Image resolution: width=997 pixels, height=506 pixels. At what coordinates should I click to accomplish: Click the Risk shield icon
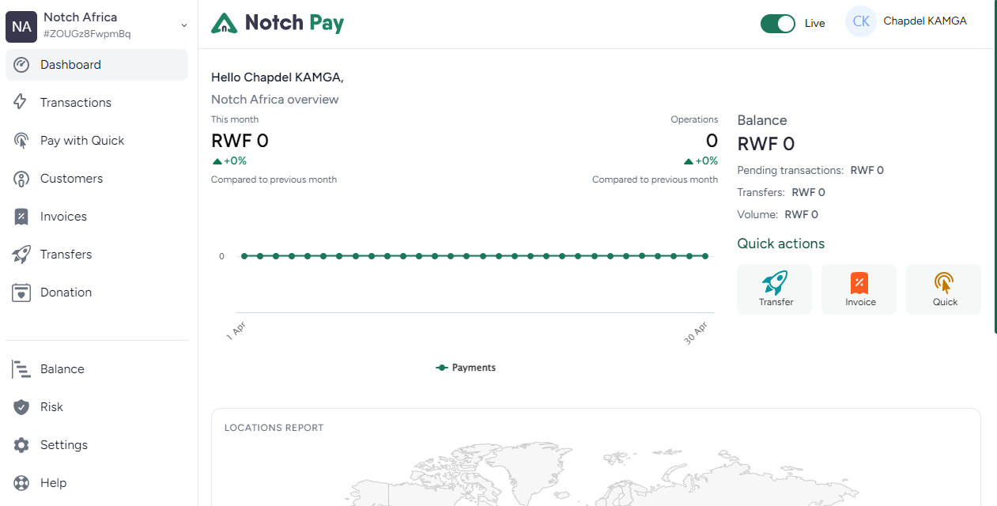pos(21,407)
